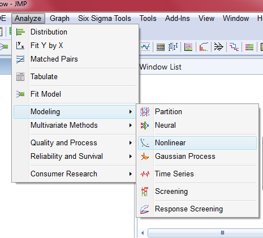Image resolution: width=263 pixels, height=238 pixels.
Task: Open the Tools menu
Action: [148, 19]
